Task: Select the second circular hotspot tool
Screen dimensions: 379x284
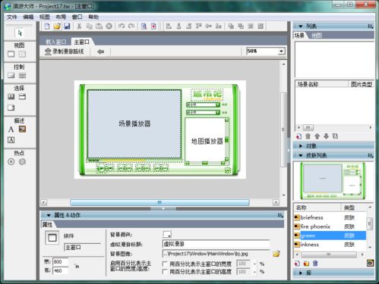Action: [x=22, y=161]
